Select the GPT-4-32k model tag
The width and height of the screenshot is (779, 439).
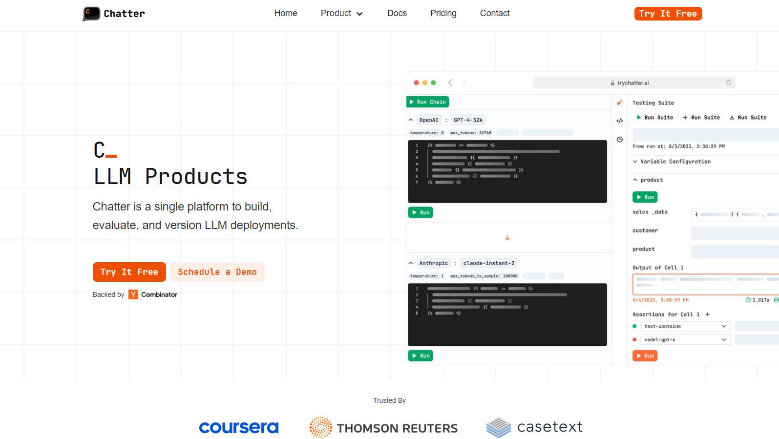[468, 120]
